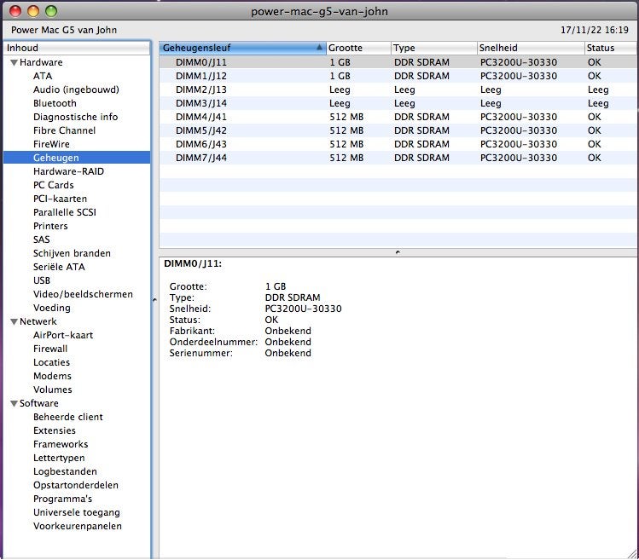Select Firewall under Netwerk
This screenshot has height=560, width=639.
pyautogui.click(x=50, y=349)
